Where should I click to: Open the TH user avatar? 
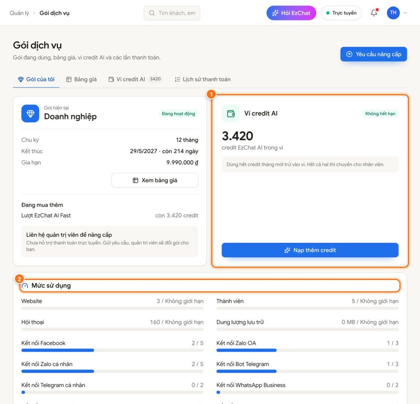click(393, 13)
